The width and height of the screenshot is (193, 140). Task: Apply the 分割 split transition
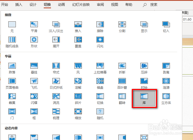click(x=122, y=27)
